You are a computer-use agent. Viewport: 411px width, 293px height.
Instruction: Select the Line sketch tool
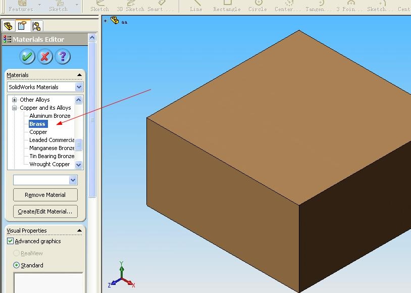(x=196, y=6)
